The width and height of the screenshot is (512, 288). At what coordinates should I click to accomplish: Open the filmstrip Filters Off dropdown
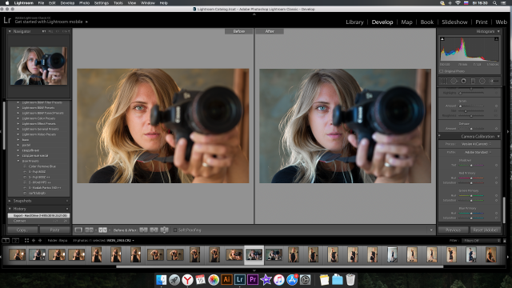[x=481, y=240]
